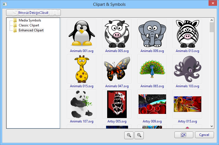Close the Clipart & Symbols window

[x=213, y=3]
